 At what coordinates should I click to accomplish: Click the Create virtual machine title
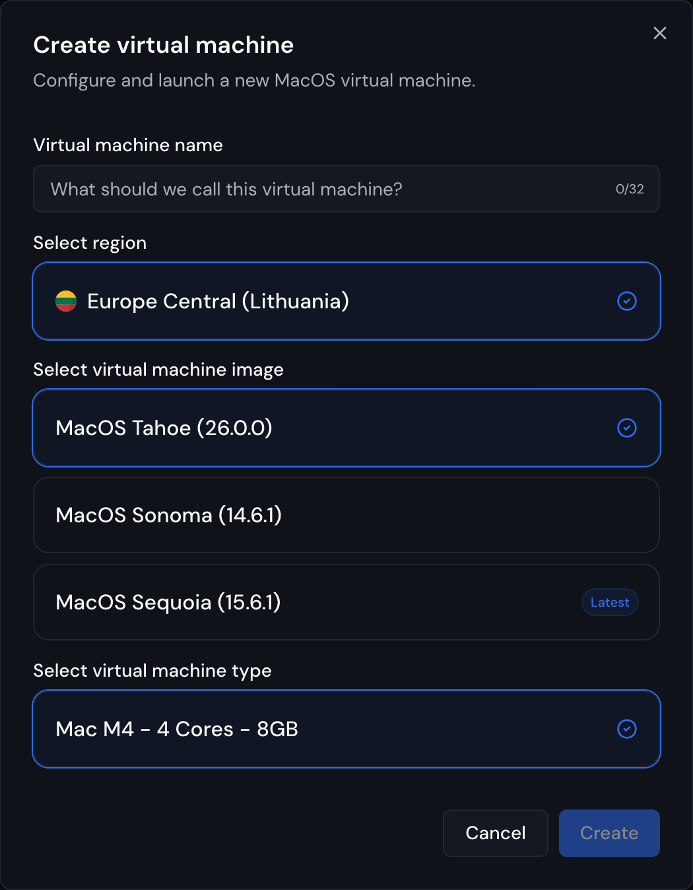coord(164,45)
